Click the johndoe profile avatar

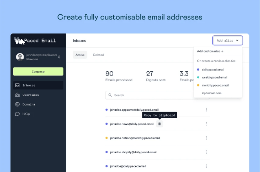coord(20,57)
